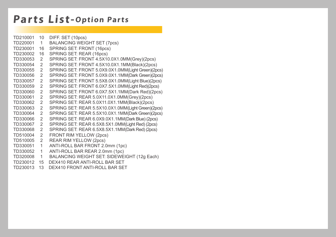Select part number TD330060

click(24, 92)
